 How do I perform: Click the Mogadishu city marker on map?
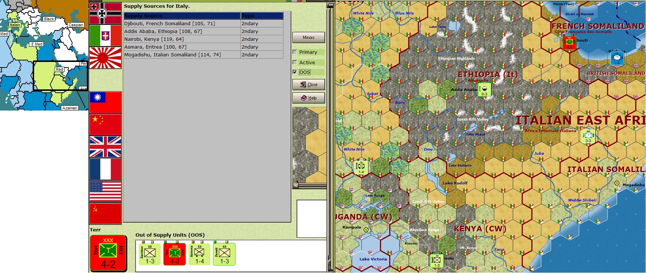pyautogui.click(x=617, y=183)
